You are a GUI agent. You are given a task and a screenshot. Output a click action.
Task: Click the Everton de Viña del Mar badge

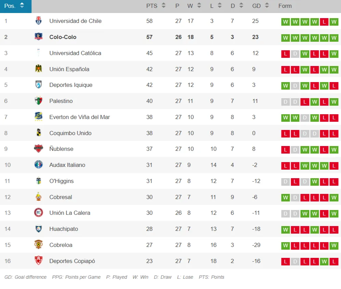[39, 117]
